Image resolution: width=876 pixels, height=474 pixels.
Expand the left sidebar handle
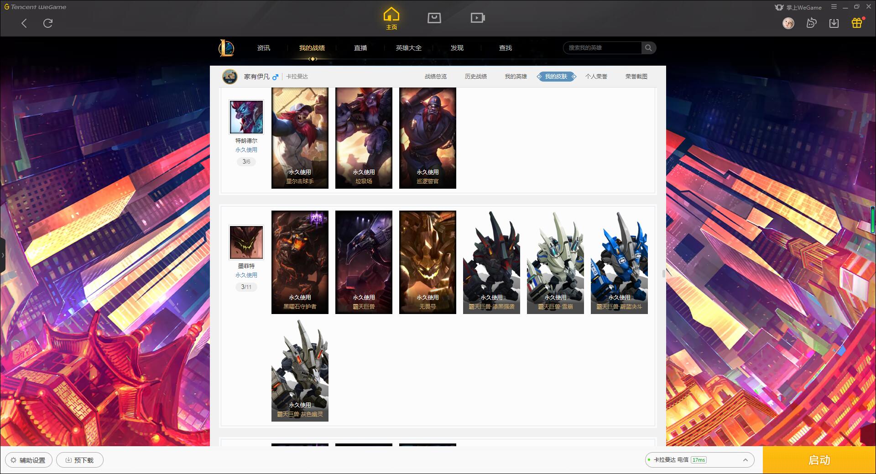(x=2, y=255)
